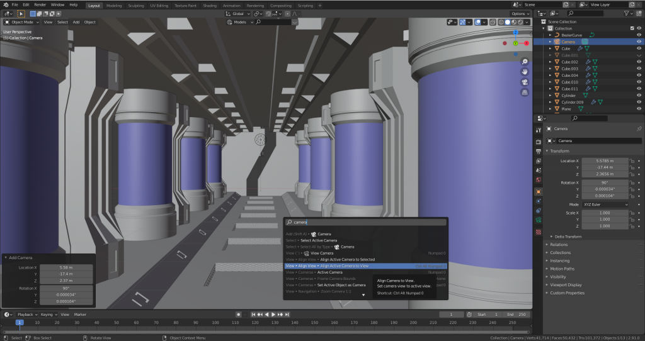
Task: Click the play animation button
Action: [273, 314]
